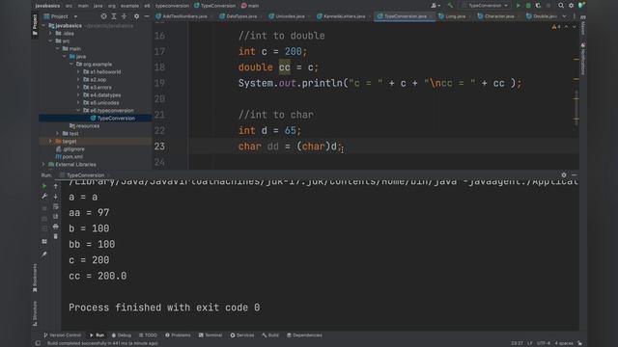Click pin tab icon in Run sidebar
Image resolution: width=618 pixels, height=347 pixels.
tap(44, 254)
